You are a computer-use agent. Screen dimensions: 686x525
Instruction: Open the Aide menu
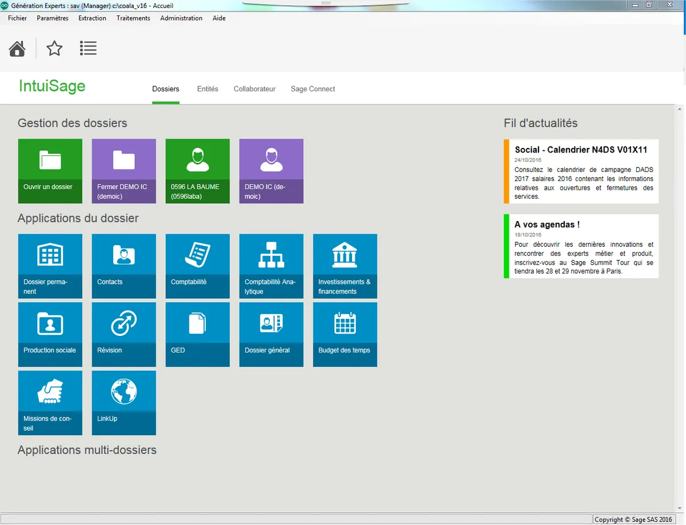click(x=219, y=18)
